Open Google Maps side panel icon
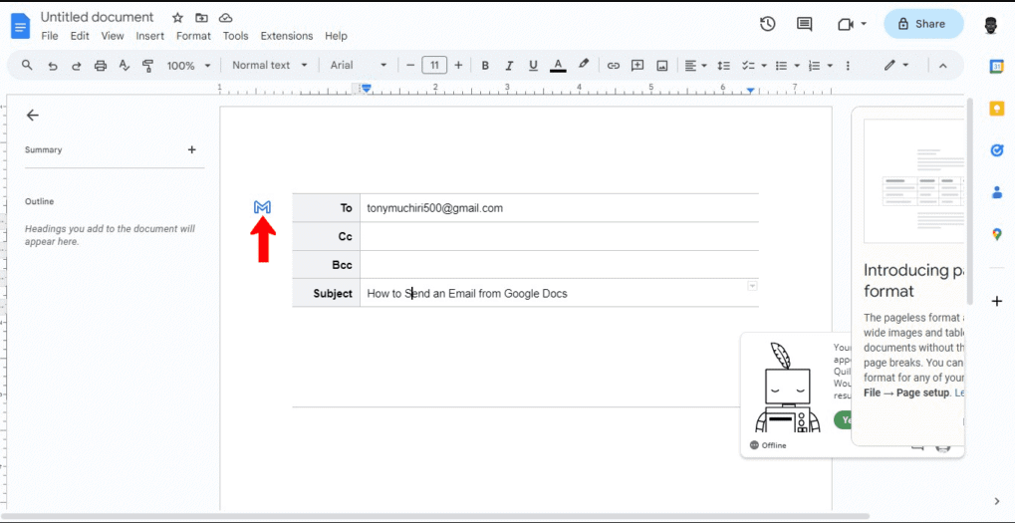Image resolution: width=1015 pixels, height=523 pixels. pos(996,234)
